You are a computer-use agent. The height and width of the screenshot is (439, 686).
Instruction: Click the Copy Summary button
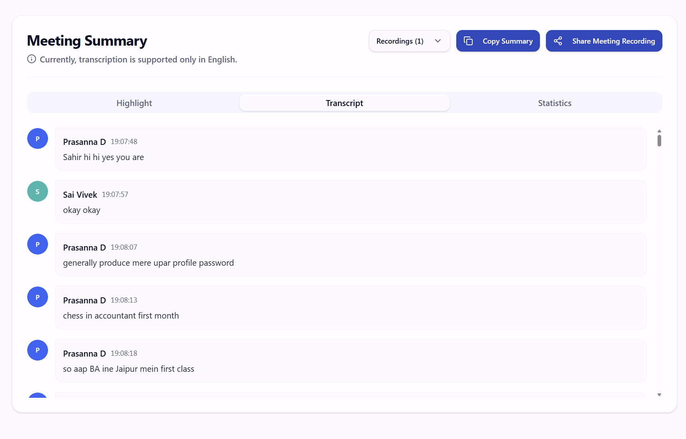(x=498, y=41)
